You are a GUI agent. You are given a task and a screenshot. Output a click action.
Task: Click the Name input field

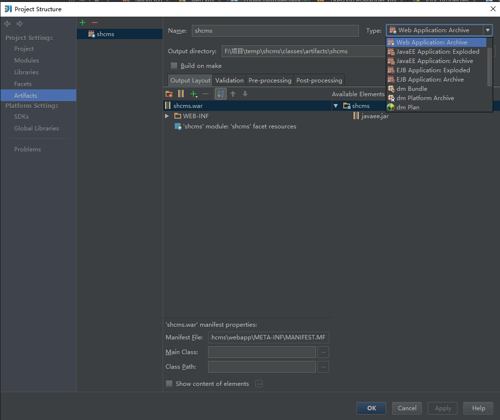coord(275,31)
